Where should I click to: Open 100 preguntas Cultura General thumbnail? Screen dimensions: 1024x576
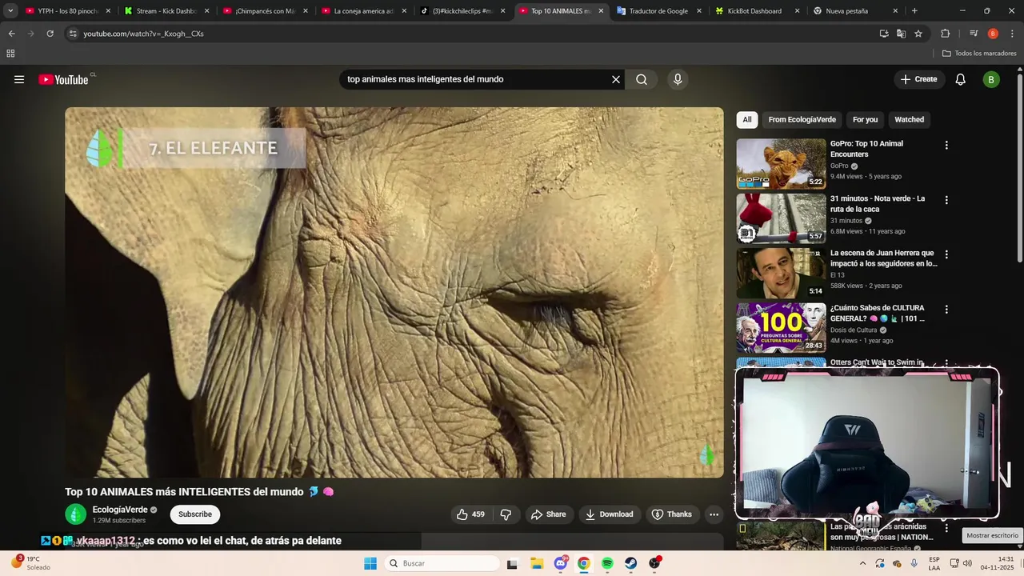point(781,328)
